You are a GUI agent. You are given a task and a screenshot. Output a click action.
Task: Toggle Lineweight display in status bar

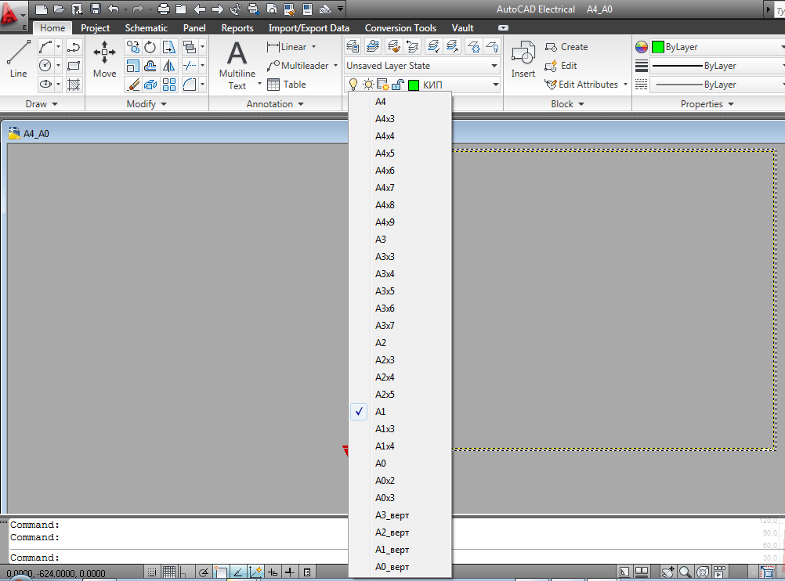point(290,572)
